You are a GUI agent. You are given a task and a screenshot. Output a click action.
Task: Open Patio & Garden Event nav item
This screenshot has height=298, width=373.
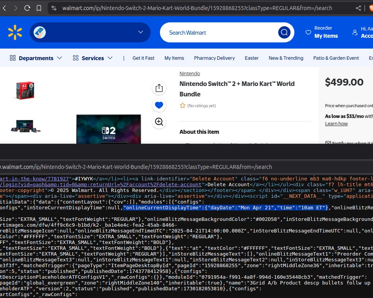click(336, 58)
